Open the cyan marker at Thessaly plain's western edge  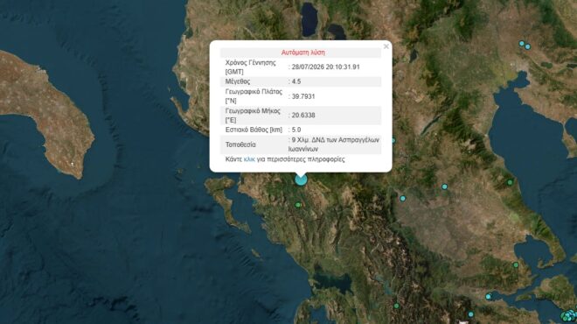[x=402, y=198]
